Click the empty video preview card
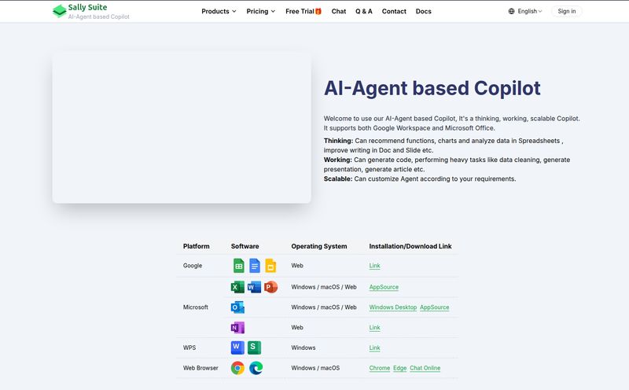629x390 pixels. tap(182, 127)
